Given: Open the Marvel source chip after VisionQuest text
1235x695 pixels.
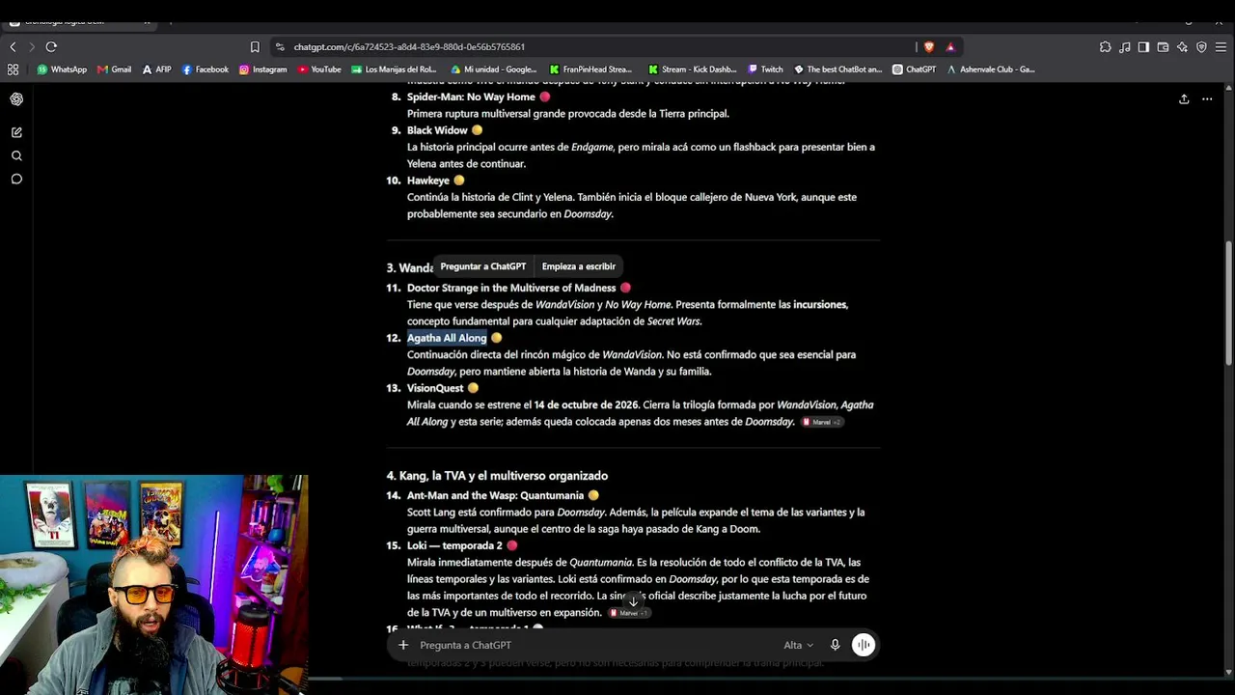Looking at the screenshot, I should pyautogui.click(x=821, y=422).
